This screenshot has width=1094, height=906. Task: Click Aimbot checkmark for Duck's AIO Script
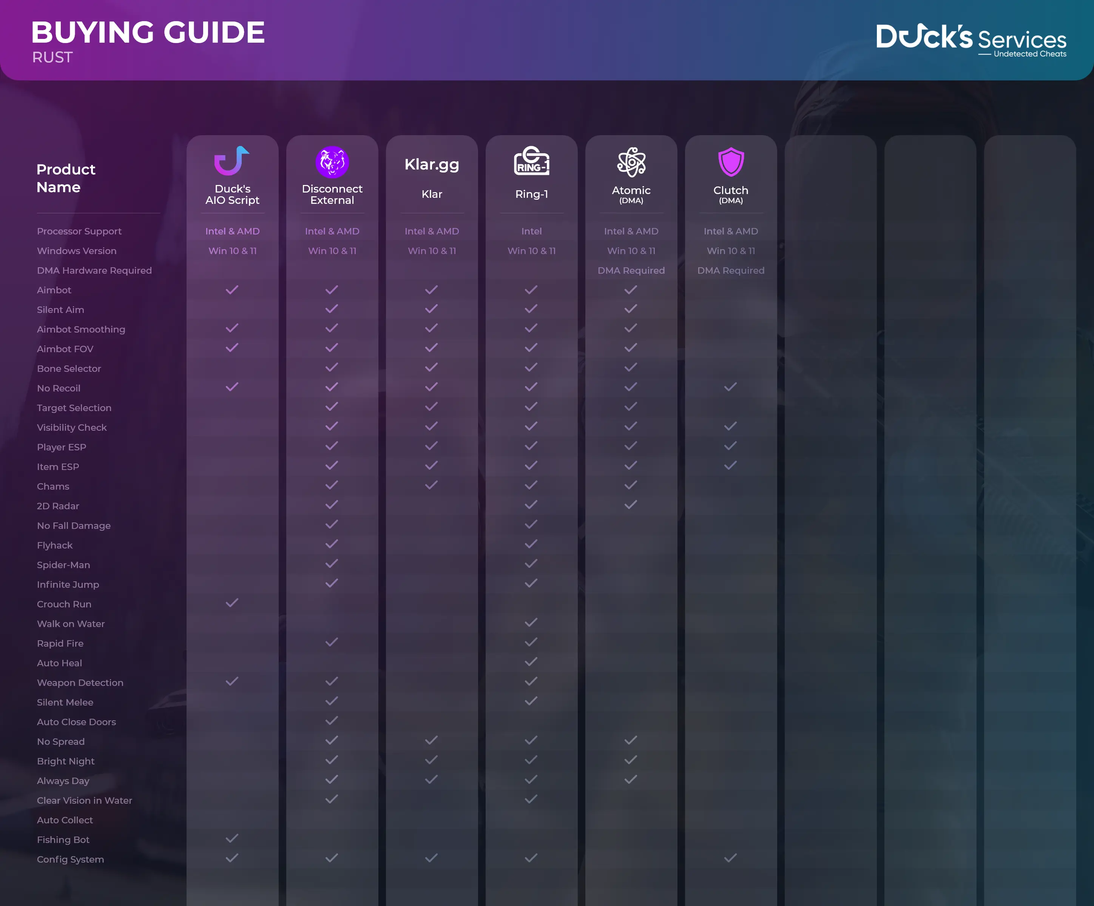click(x=232, y=290)
